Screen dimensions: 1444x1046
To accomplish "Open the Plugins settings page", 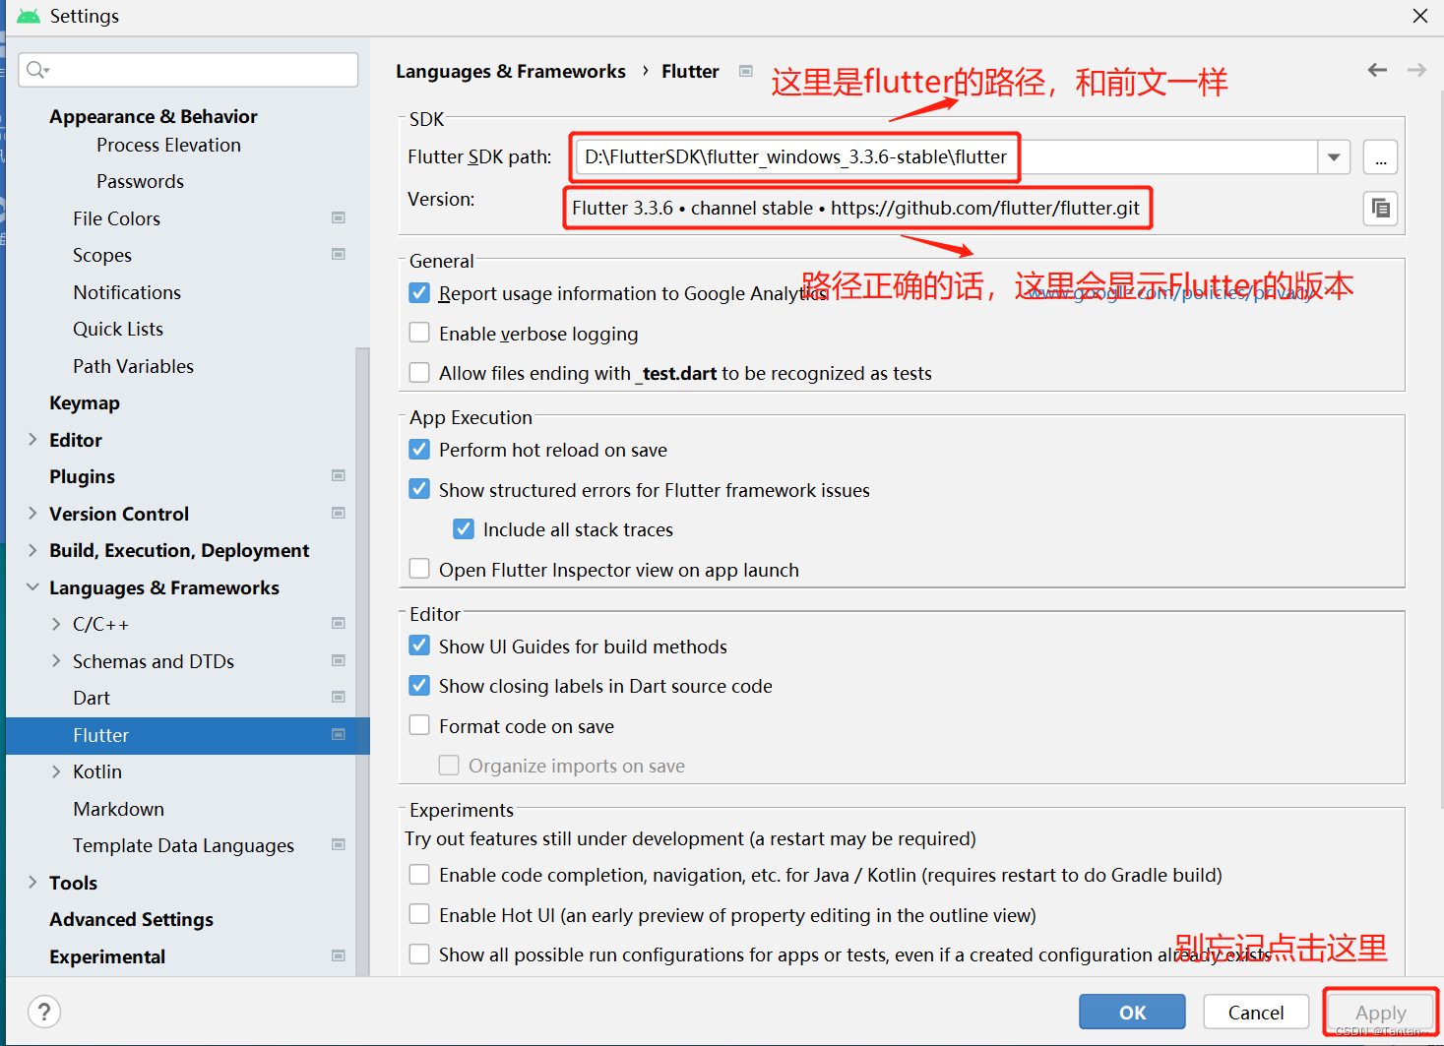I will pos(83,476).
